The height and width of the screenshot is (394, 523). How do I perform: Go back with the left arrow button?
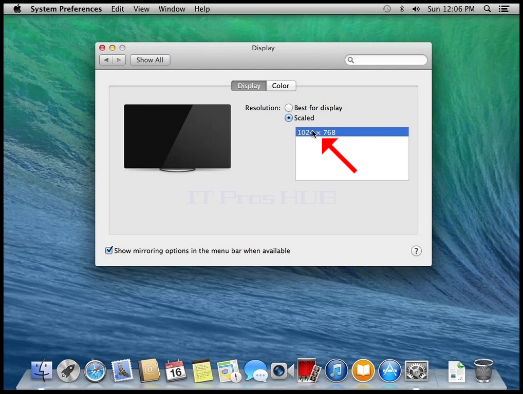pos(106,60)
